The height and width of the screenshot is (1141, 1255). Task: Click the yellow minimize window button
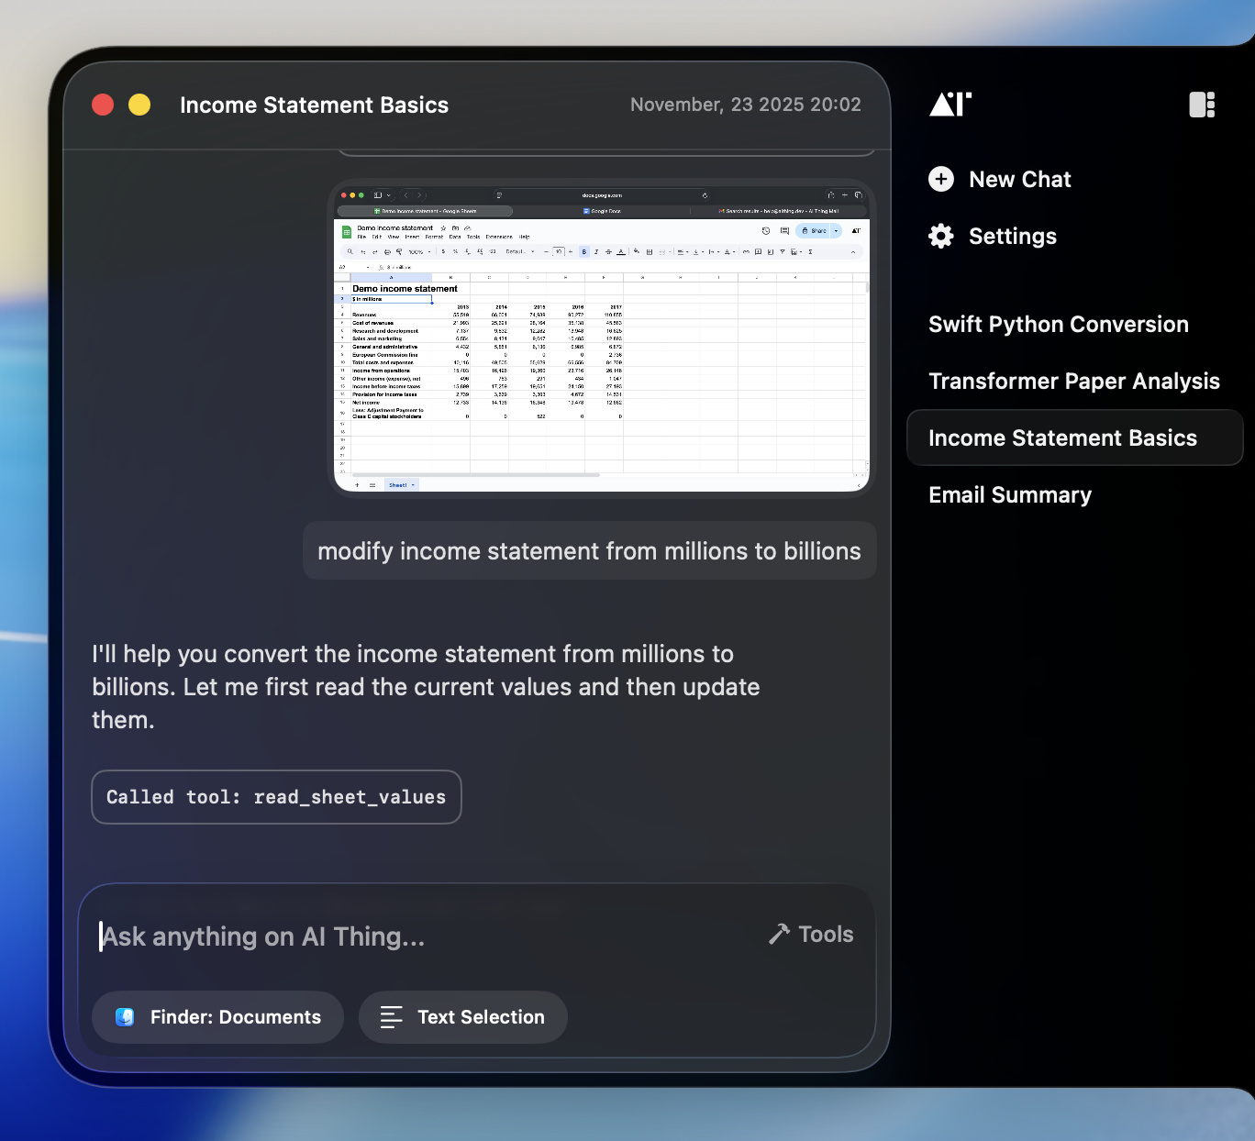[x=139, y=105]
